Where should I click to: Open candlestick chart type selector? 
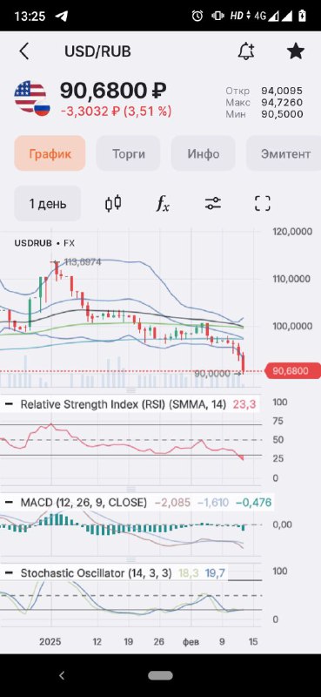coord(113,204)
